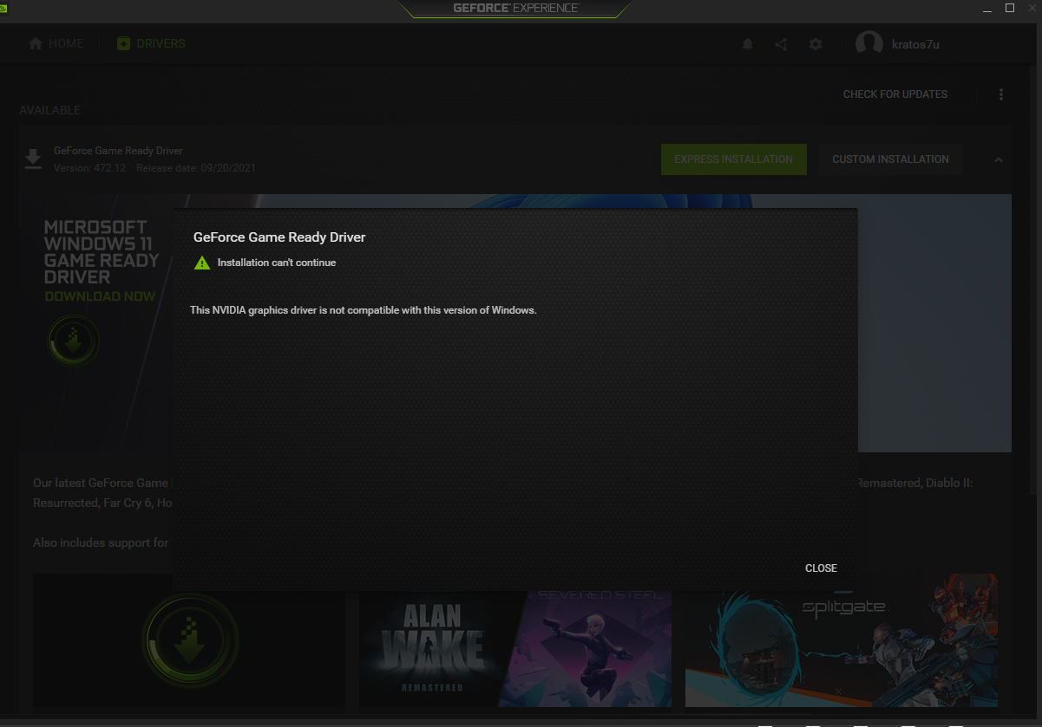1042x727 pixels.
Task: Open the notifications bell icon
Action: (748, 44)
